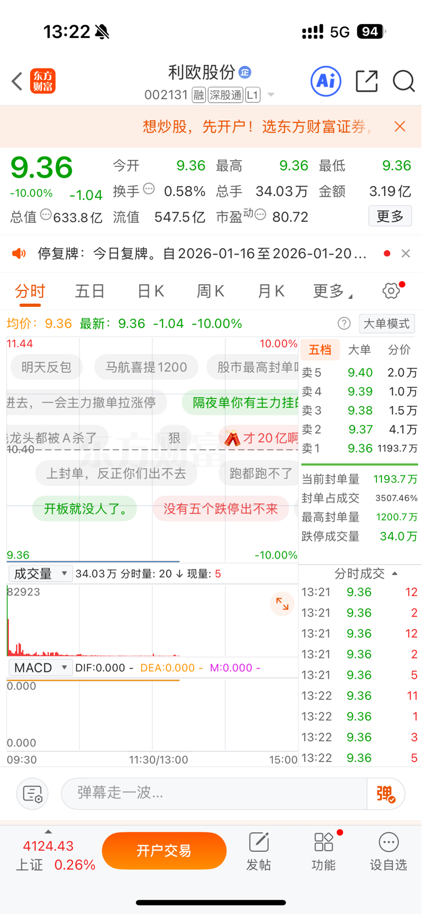Open the Ai assistant icon
This screenshot has width=422, height=914.
pos(326,81)
